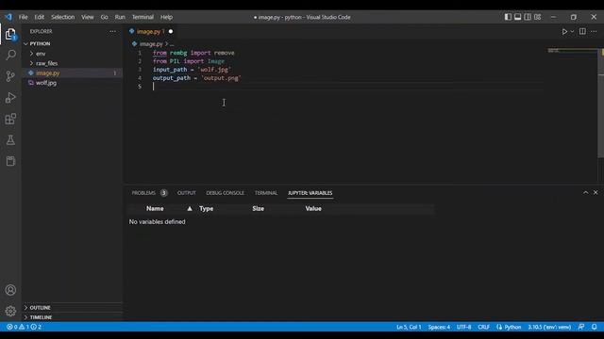Click the Value column header
Viewport: 604px width, 339px height.
(x=313, y=209)
